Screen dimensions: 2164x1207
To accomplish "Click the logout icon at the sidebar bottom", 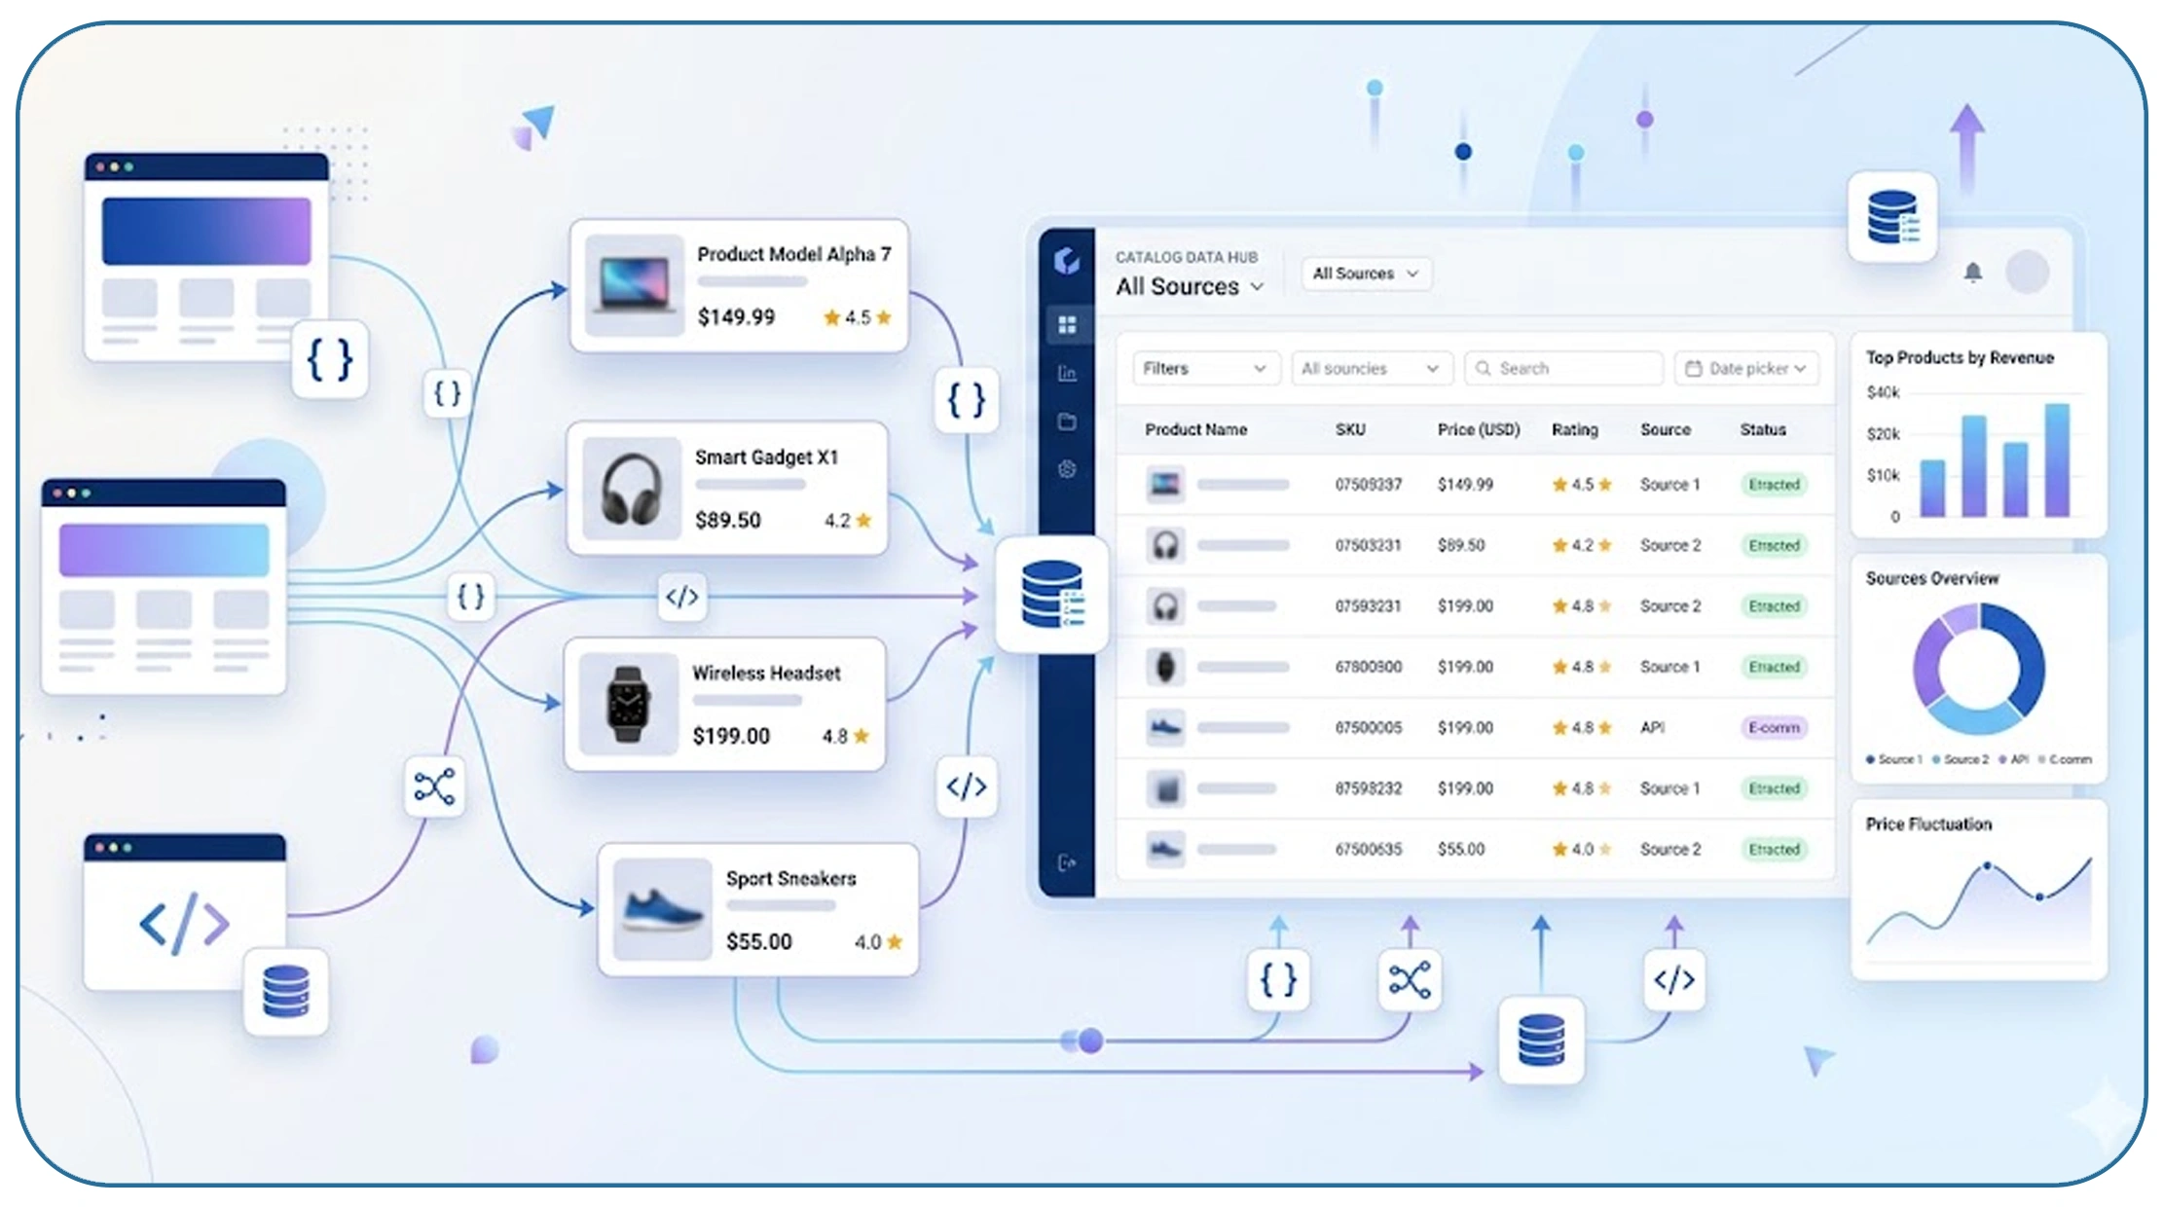I will 1068,862.
